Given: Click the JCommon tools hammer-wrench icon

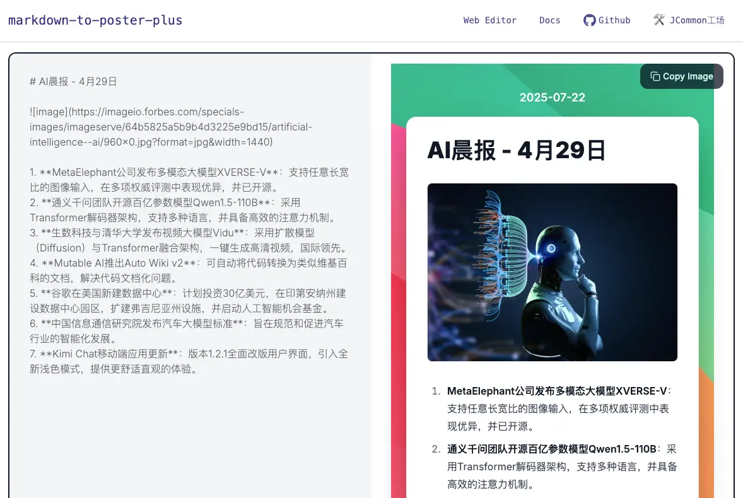Looking at the screenshot, I should [659, 20].
